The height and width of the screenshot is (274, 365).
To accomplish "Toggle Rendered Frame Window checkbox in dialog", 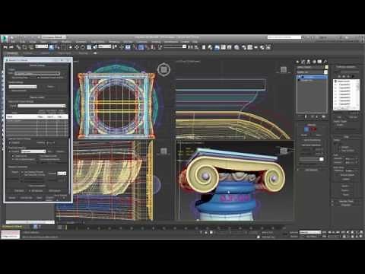I will point(39,78).
